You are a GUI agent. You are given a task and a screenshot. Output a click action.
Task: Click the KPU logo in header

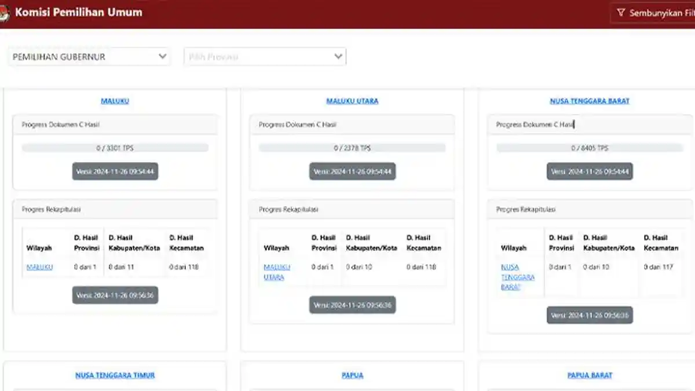click(4, 13)
